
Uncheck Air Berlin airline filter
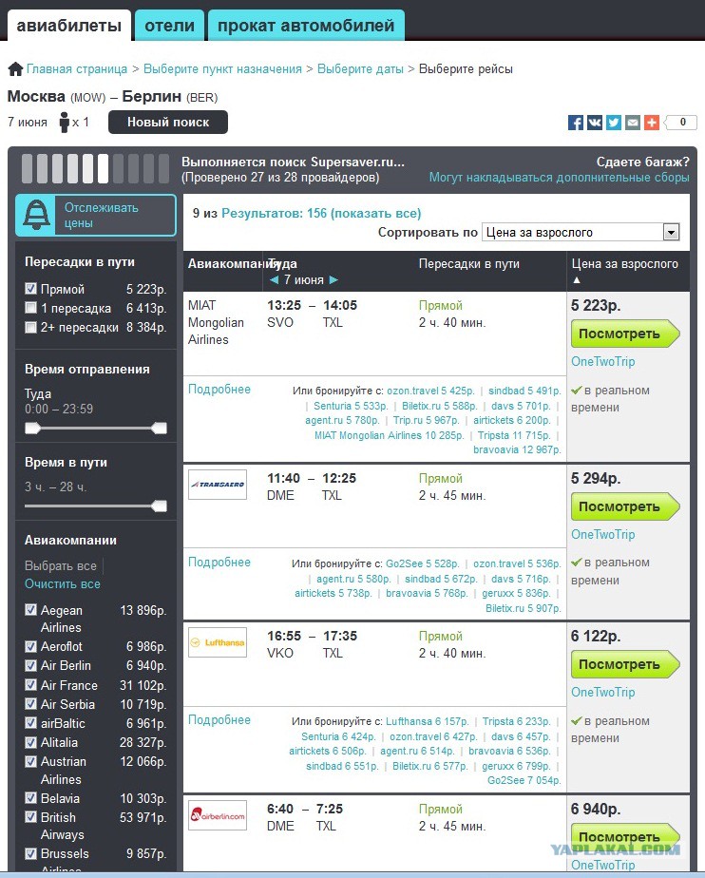tap(31, 665)
